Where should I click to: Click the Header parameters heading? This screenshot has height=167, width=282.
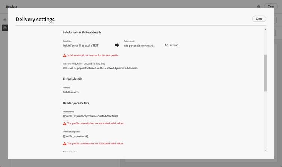[76, 103]
